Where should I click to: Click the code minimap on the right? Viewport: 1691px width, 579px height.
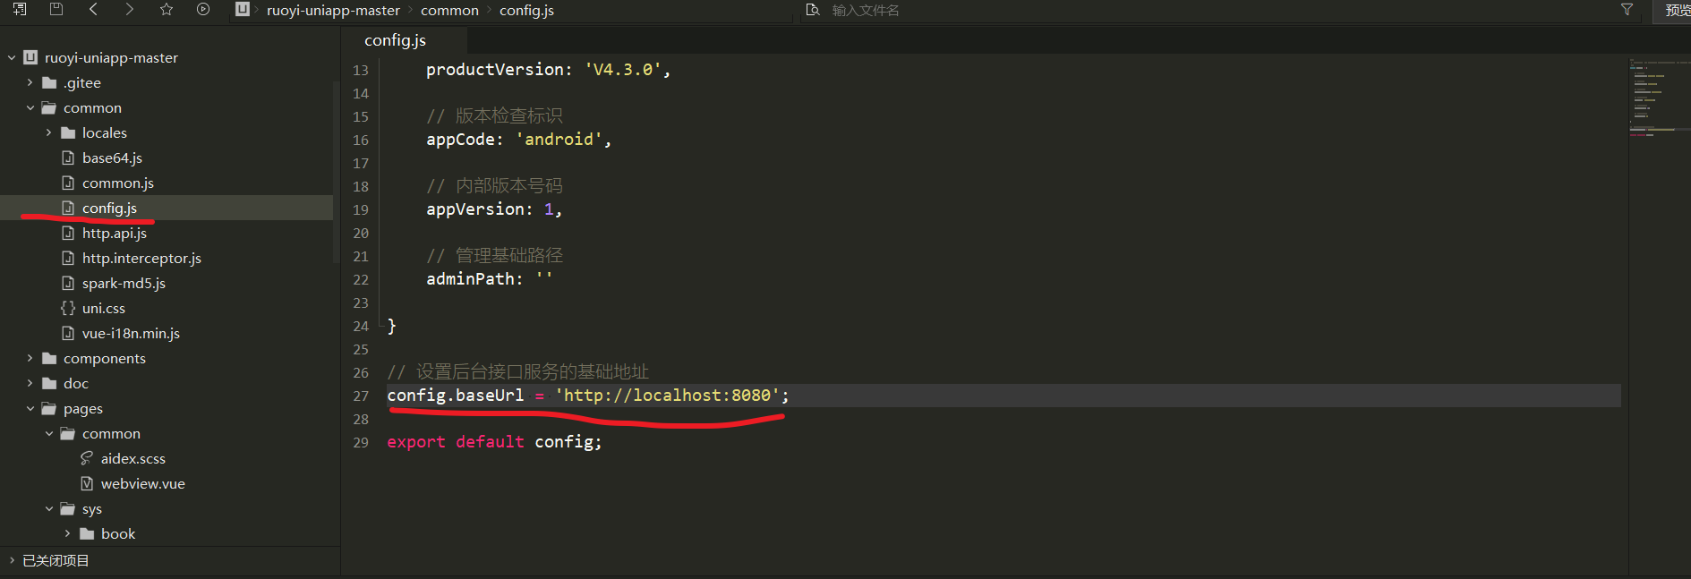(1659, 98)
